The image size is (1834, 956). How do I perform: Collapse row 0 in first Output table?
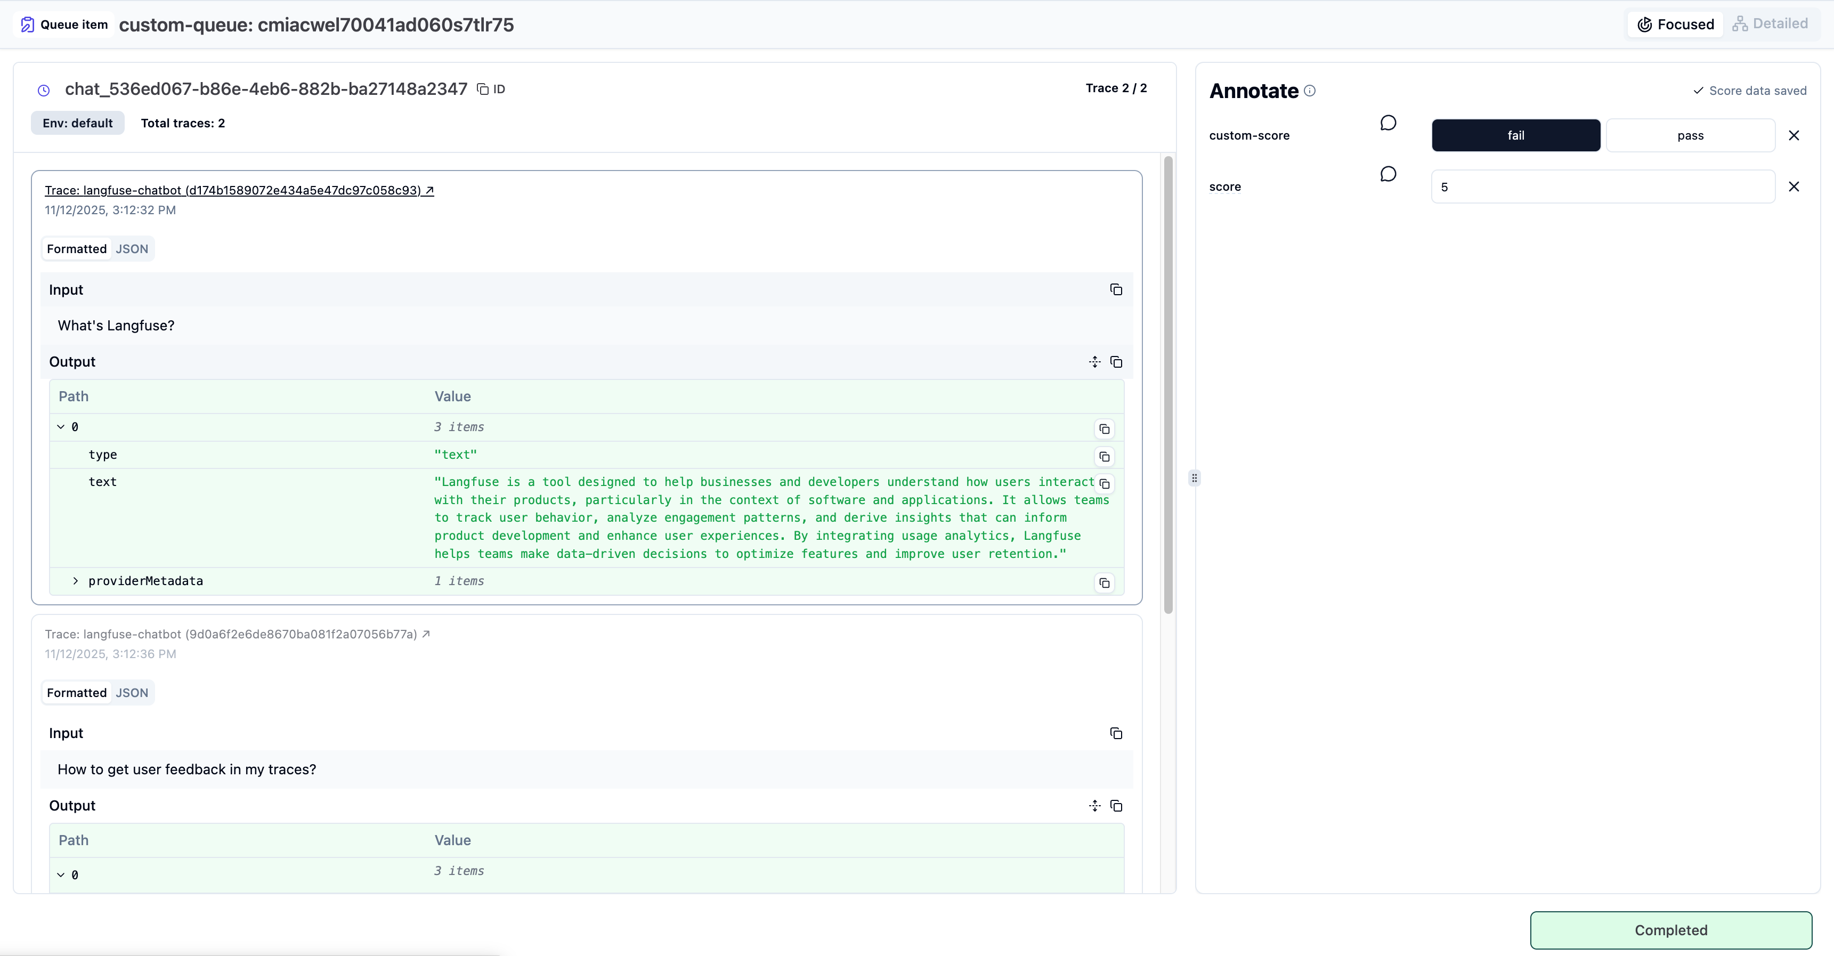(x=61, y=427)
